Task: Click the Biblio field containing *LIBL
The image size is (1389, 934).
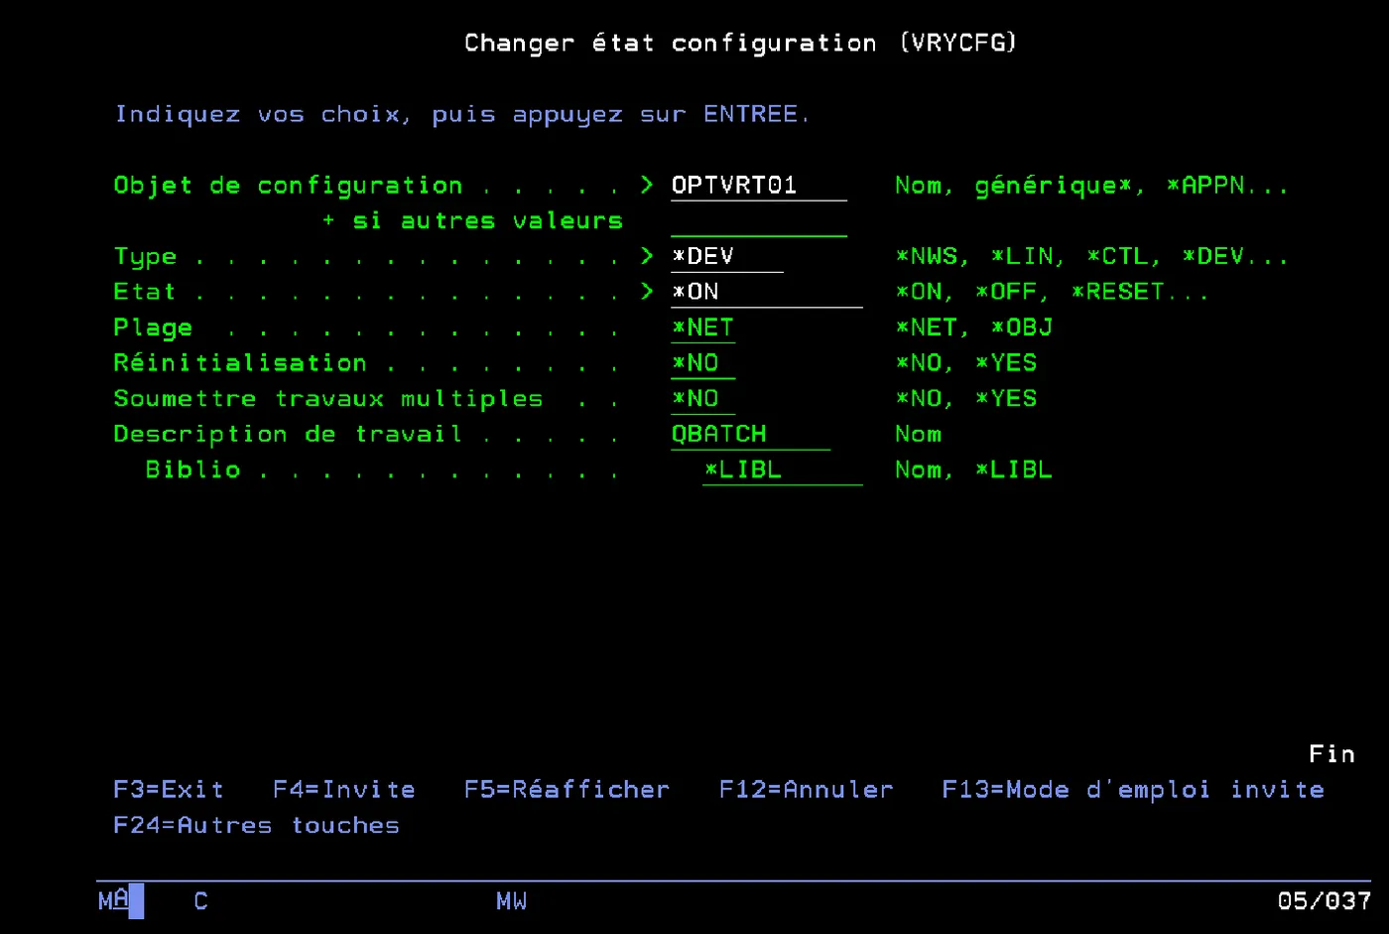Action: [x=782, y=471]
